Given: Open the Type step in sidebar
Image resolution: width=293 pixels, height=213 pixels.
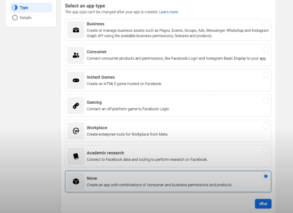Looking at the screenshot, I should (31, 8).
